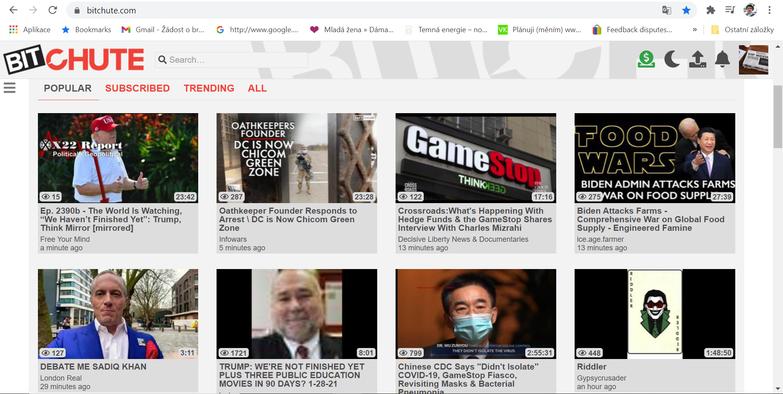Expand the hidden bookmarks overflow chevron
783x394 pixels.
pyautogui.click(x=695, y=30)
